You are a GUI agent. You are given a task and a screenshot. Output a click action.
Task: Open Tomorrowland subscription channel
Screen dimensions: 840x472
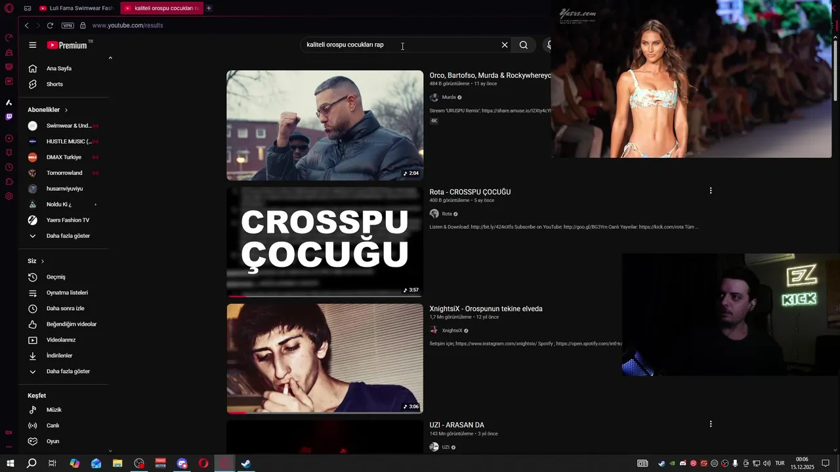click(64, 173)
